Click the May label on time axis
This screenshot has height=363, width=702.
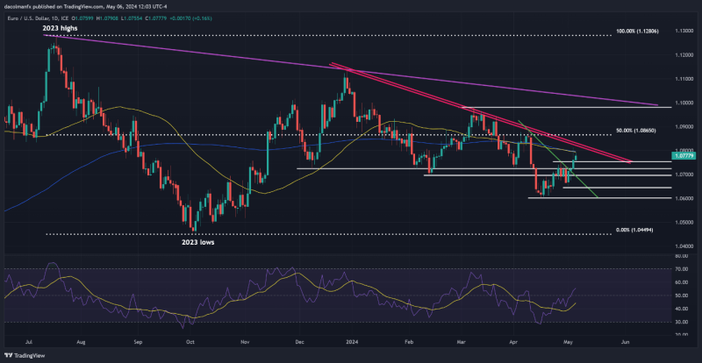(569, 341)
